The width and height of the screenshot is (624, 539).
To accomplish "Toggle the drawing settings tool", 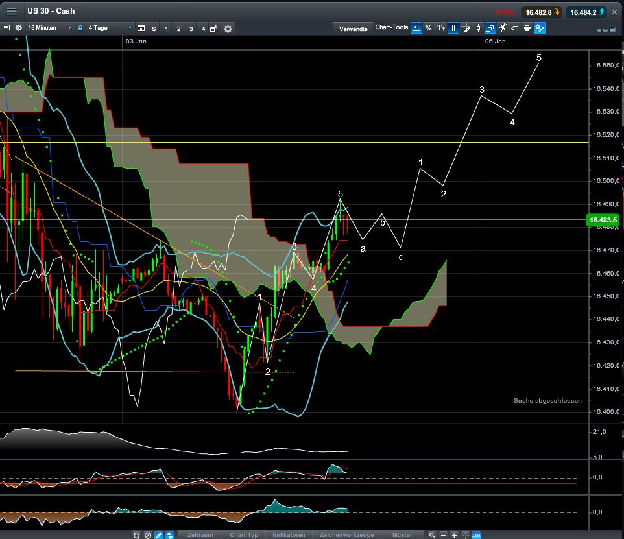I will [540, 28].
